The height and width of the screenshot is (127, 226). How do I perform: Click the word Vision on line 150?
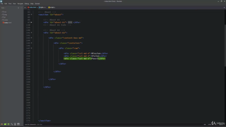tap(95, 56)
